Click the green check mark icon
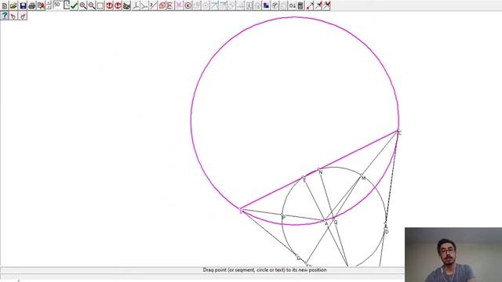Image resolution: width=502 pixels, height=282 pixels. tap(75, 5)
